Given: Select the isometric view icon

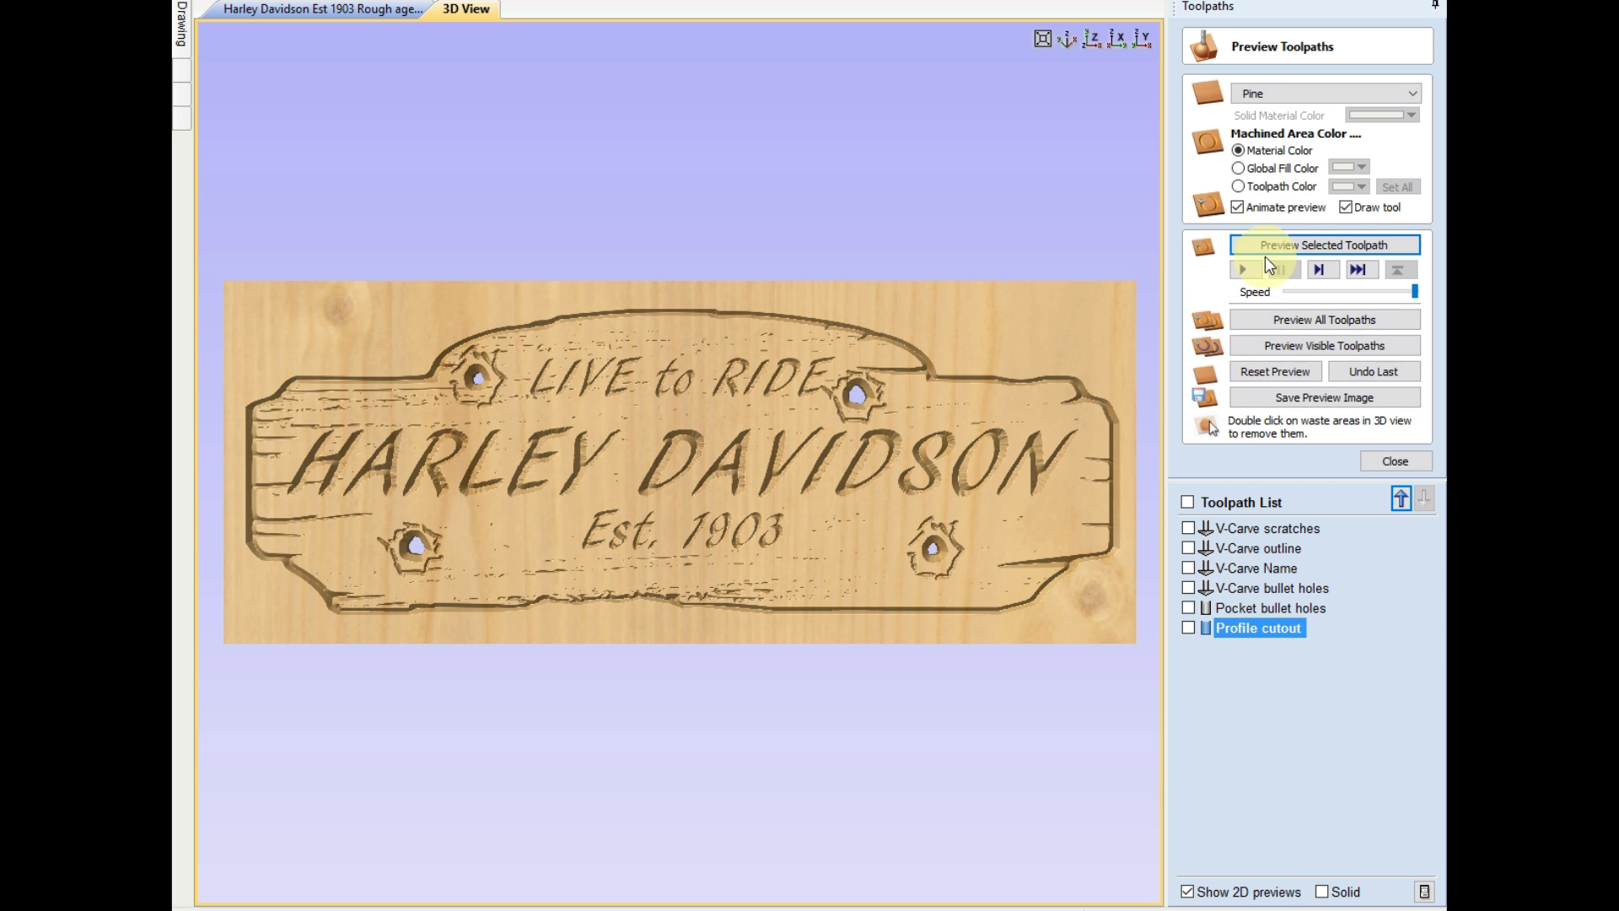Looking at the screenshot, I should (1068, 39).
